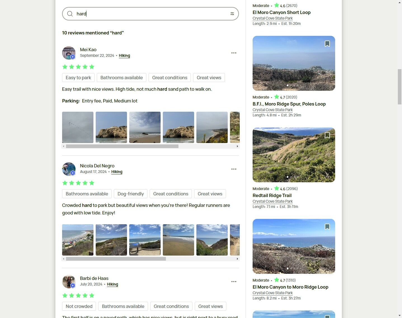Click 'Great conditions' tag on Nicola's review
This screenshot has width=402, height=318.
click(171, 194)
